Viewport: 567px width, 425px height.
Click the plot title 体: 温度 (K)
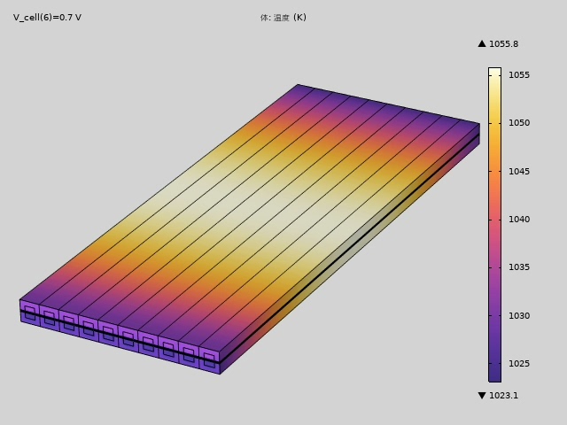click(x=283, y=18)
